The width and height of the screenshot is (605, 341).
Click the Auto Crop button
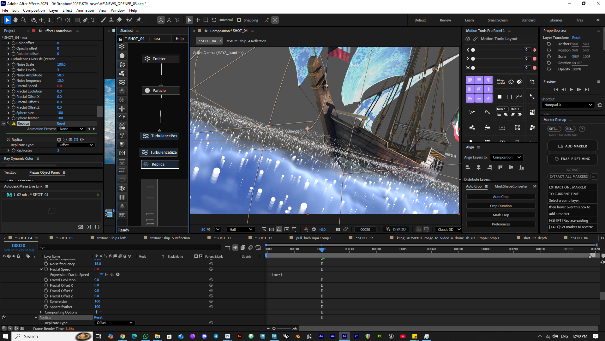click(x=500, y=197)
